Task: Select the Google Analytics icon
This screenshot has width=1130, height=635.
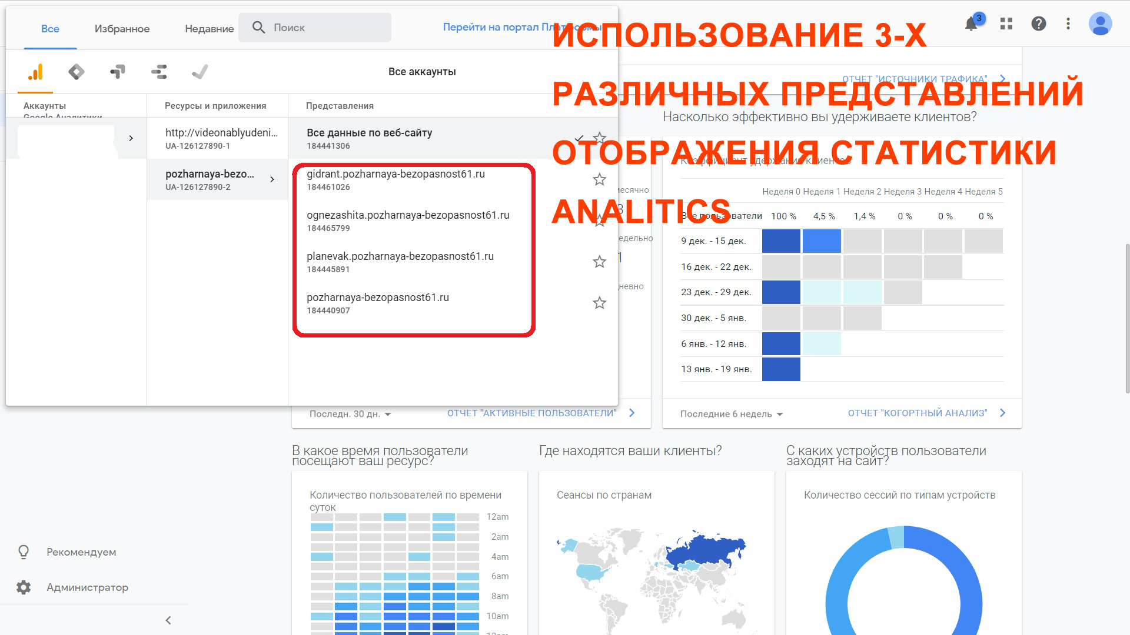Action: pos(35,72)
